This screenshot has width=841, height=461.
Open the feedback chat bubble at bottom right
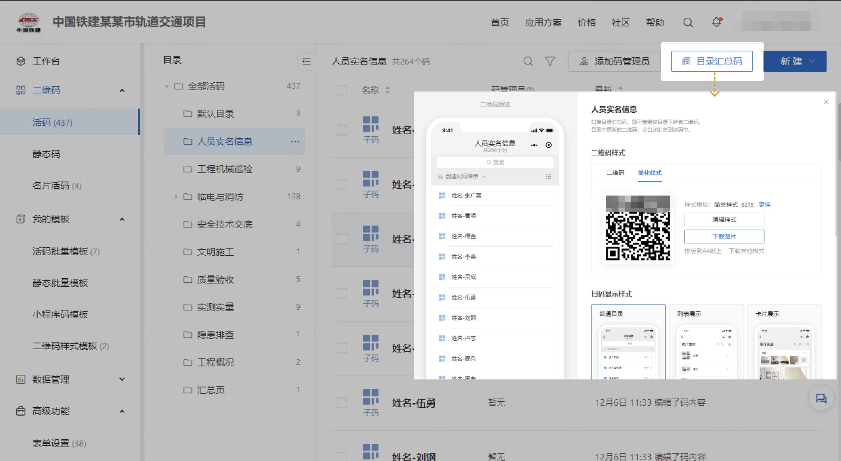[x=821, y=398]
